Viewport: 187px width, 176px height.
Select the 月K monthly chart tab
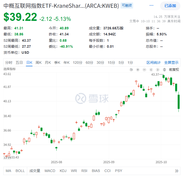(48, 63)
